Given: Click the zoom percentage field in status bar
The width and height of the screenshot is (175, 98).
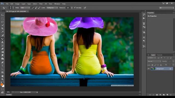Looking at the screenshot, I should coord(8,92).
